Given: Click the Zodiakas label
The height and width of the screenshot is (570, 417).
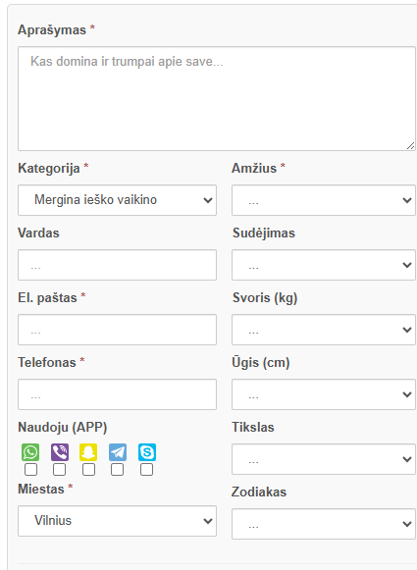Looking at the screenshot, I should coord(259,492).
